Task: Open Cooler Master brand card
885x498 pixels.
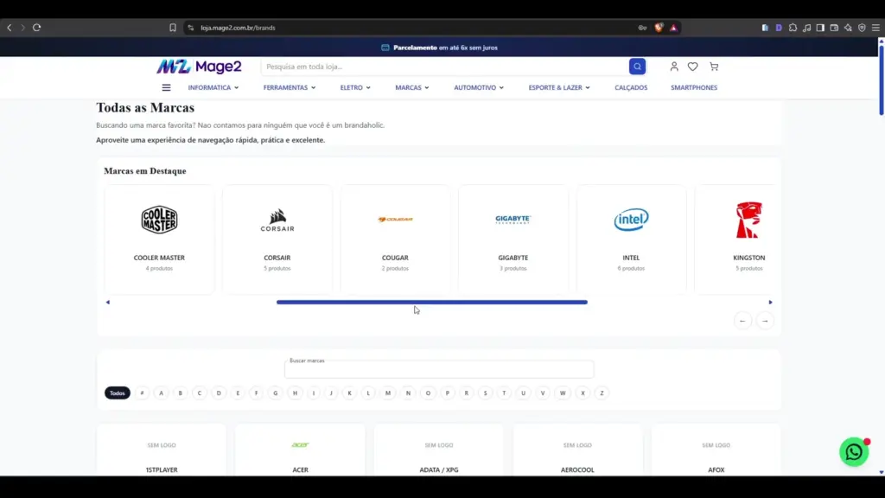Action: [159, 239]
